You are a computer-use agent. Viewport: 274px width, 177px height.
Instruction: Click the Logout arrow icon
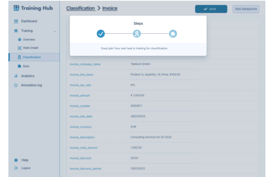16,168
